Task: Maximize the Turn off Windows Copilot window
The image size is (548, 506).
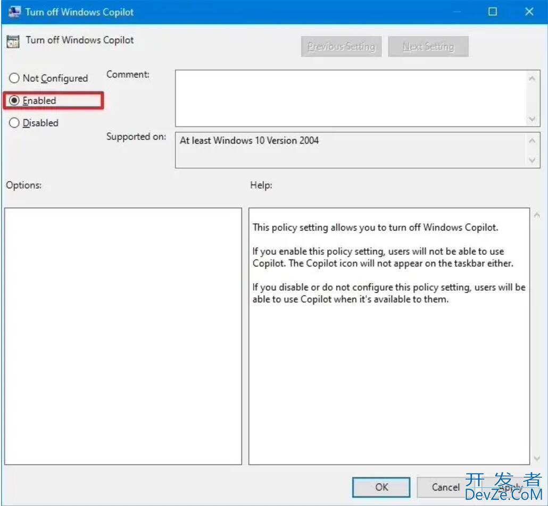Action: 493,12
